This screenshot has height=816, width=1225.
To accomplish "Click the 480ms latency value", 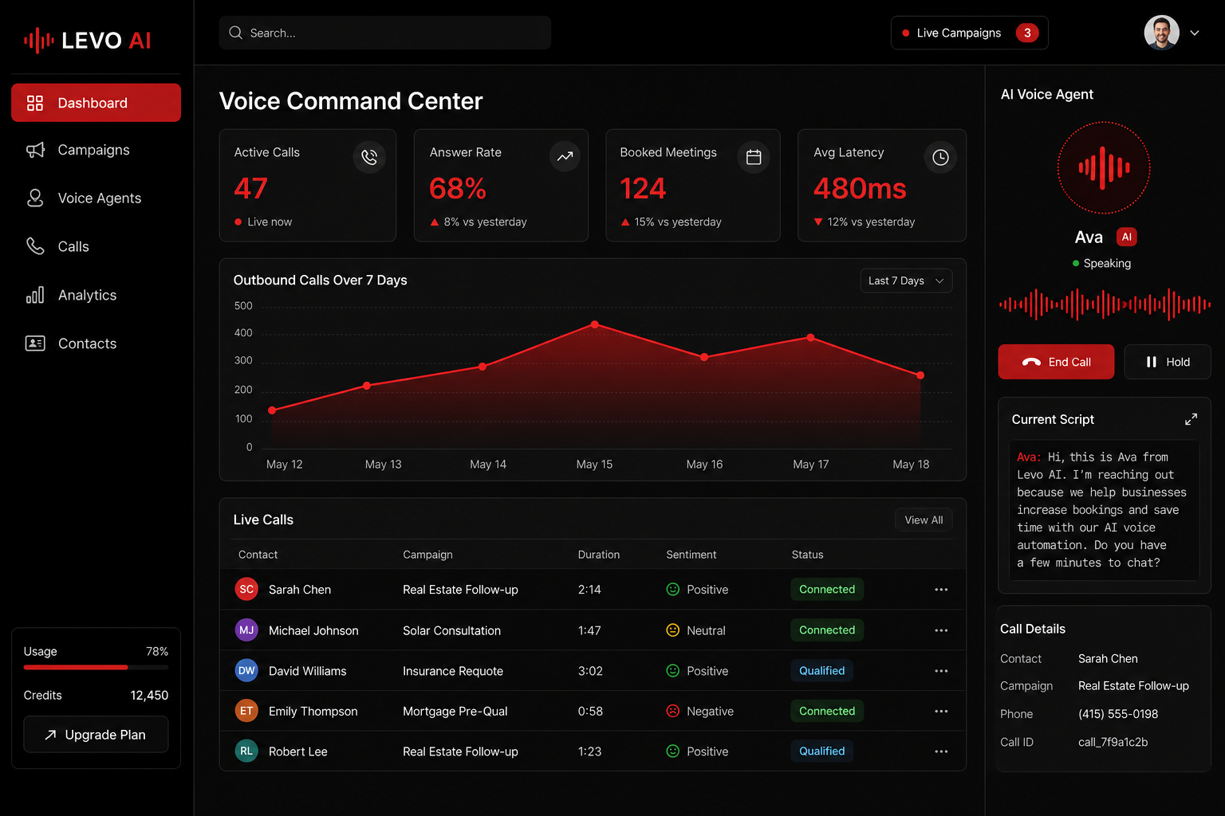I will (860, 189).
